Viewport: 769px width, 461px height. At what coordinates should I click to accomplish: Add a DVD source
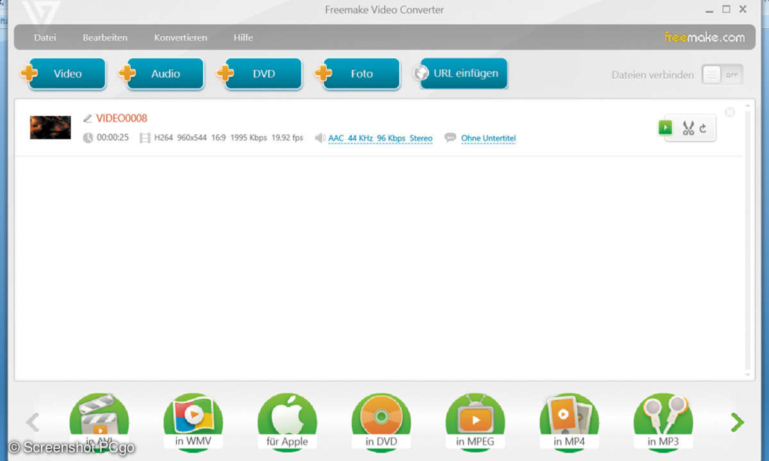[260, 74]
